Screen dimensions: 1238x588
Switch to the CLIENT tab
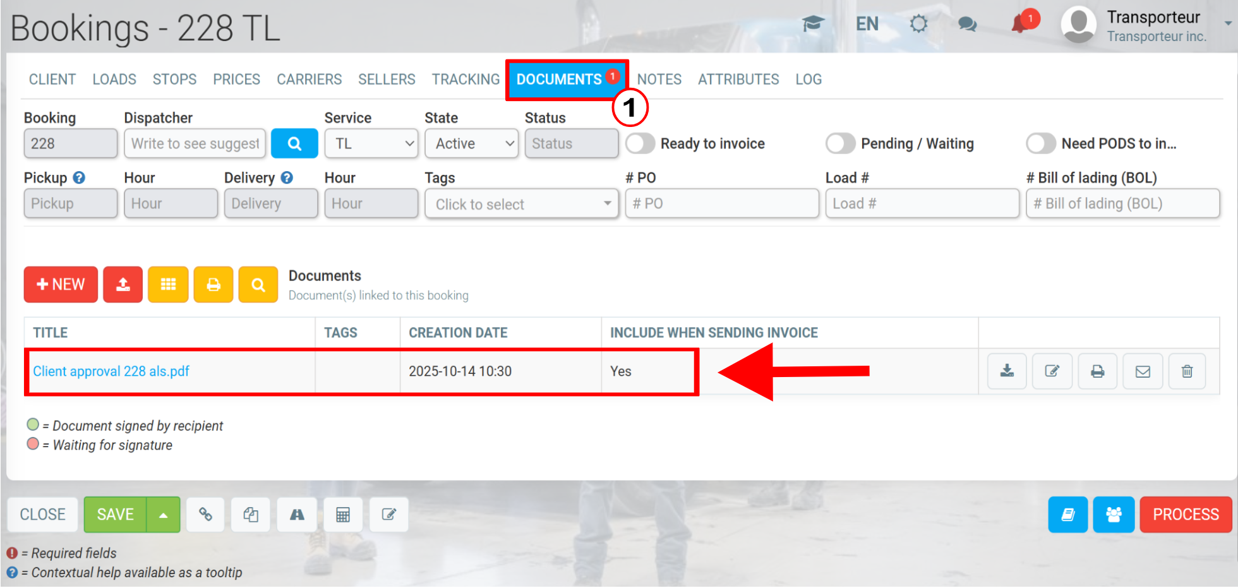pyautogui.click(x=52, y=80)
